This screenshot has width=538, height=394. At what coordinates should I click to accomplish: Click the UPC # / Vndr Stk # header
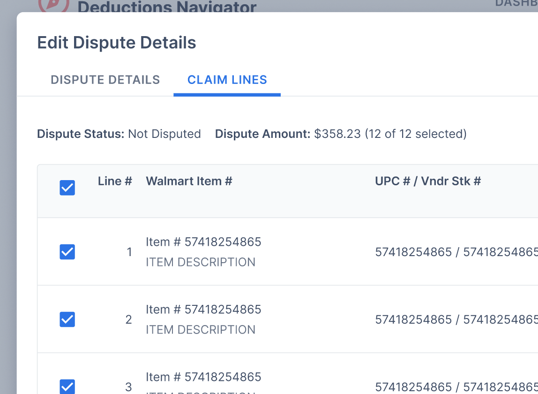(x=427, y=181)
